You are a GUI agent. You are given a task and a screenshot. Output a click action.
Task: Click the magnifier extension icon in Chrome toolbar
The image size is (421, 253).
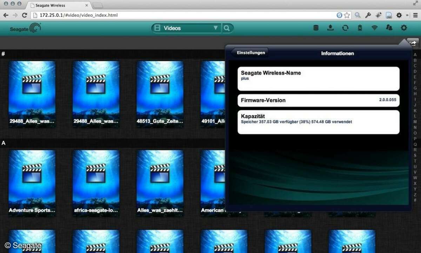pyautogui.click(x=357, y=15)
